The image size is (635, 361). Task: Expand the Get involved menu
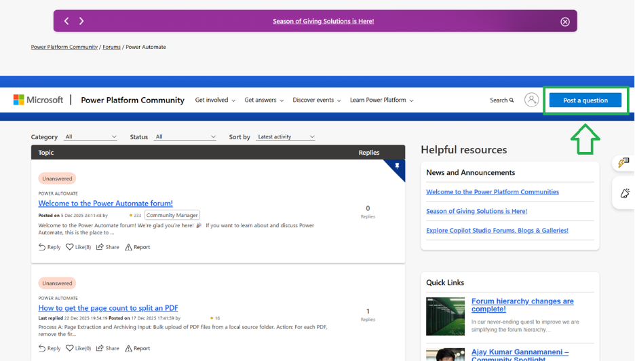click(215, 100)
